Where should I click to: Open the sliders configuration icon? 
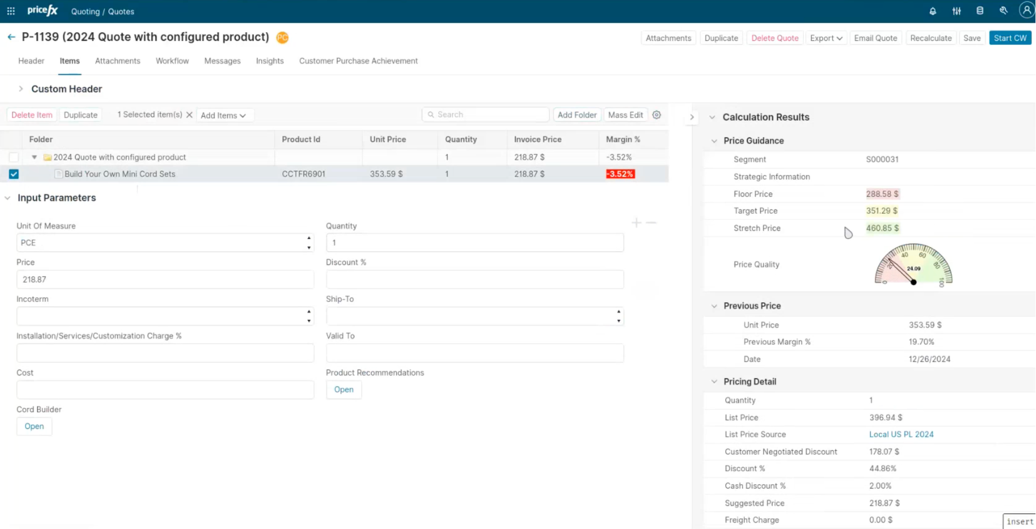956,11
